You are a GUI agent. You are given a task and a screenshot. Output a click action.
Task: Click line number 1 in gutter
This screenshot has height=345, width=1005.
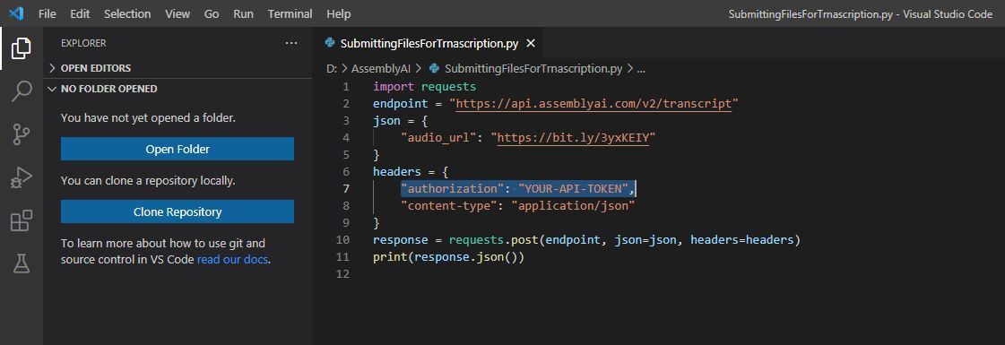(x=346, y=86)
